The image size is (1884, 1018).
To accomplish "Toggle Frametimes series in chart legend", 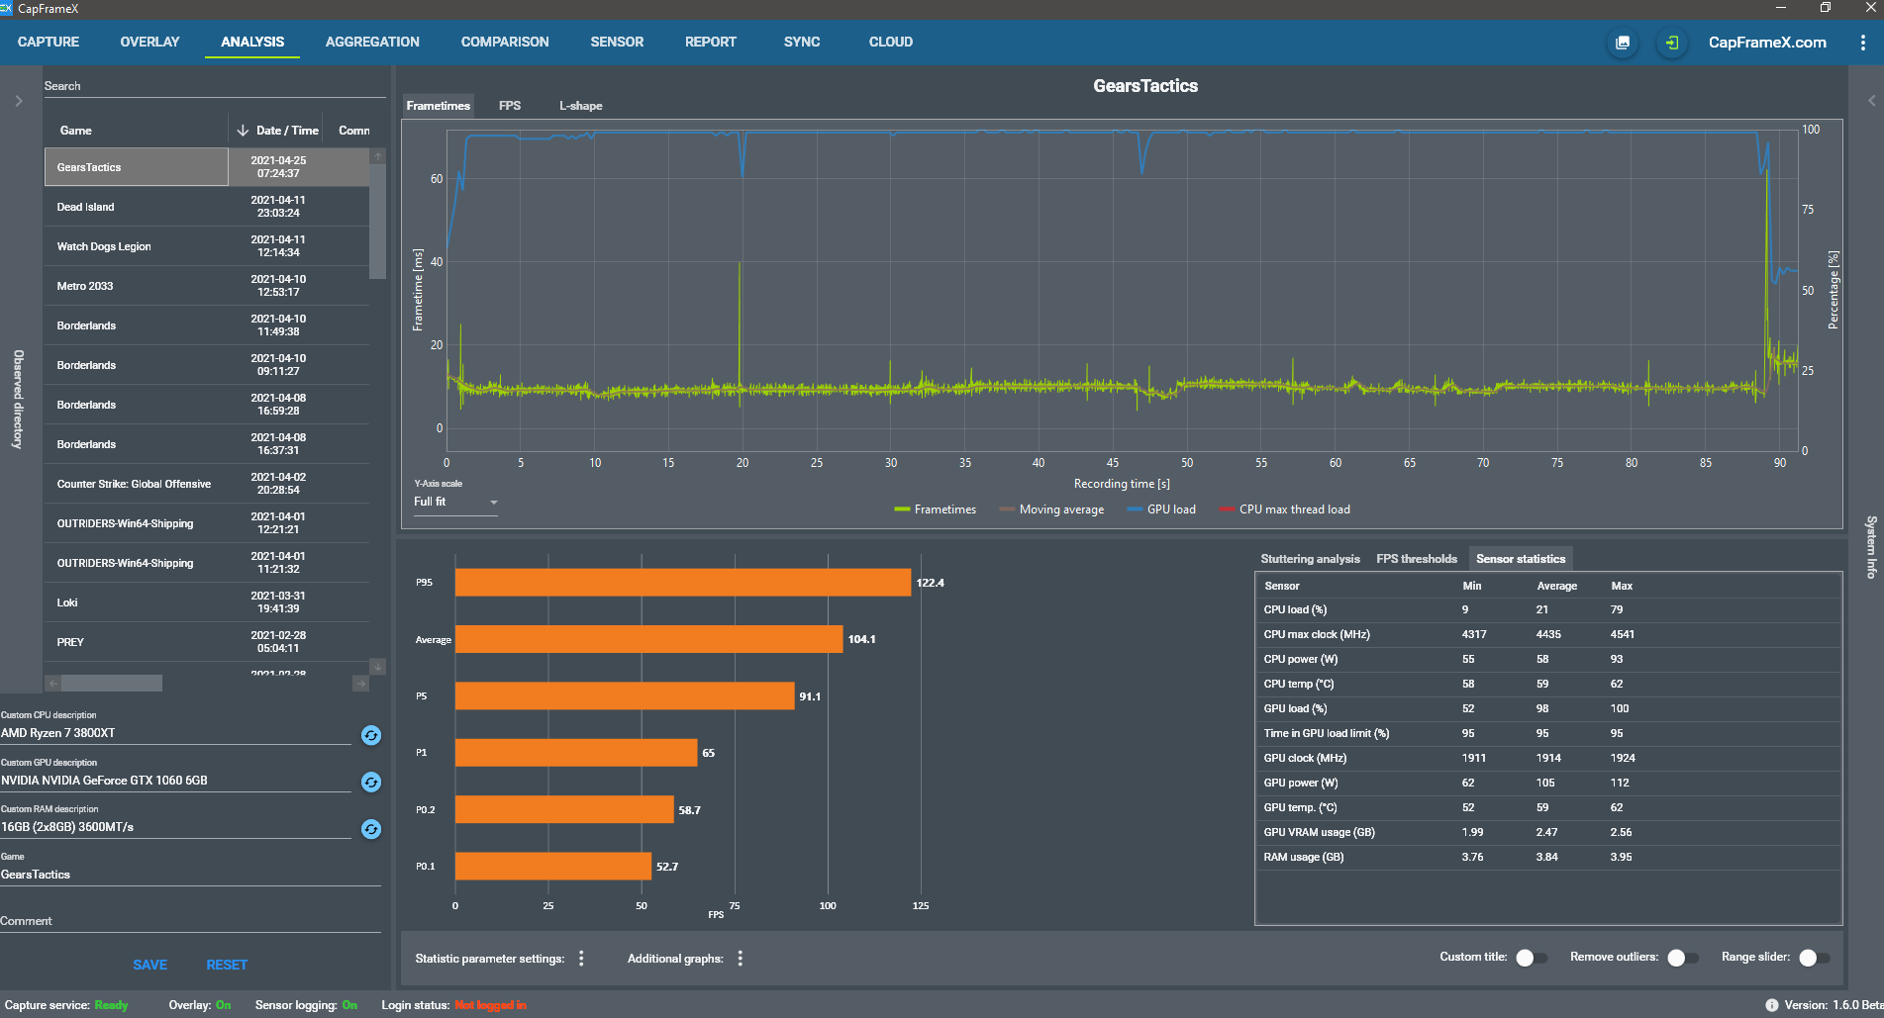I will pyautogui.click(x=935, y=509).
